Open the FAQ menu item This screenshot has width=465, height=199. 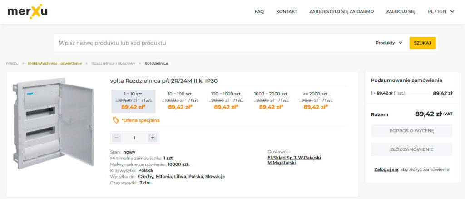click(x=259, y=11)
